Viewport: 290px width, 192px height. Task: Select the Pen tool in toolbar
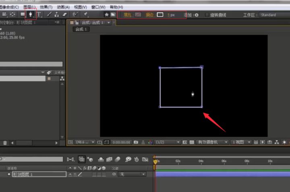[31, 14]
